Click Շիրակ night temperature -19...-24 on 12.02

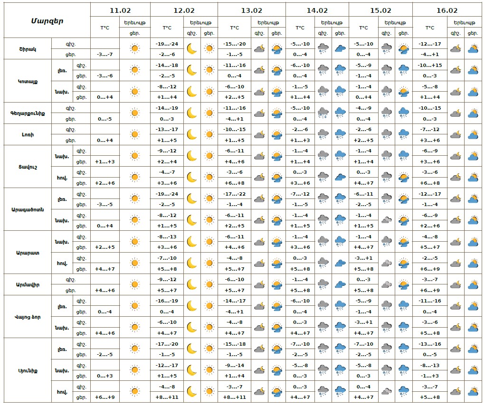click(x=167, y=44)
